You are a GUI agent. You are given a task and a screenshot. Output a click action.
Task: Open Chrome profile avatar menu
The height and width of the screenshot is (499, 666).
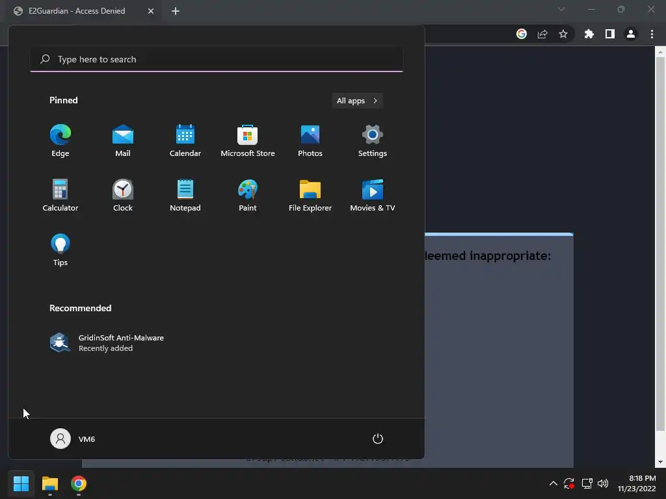(631, 34)
